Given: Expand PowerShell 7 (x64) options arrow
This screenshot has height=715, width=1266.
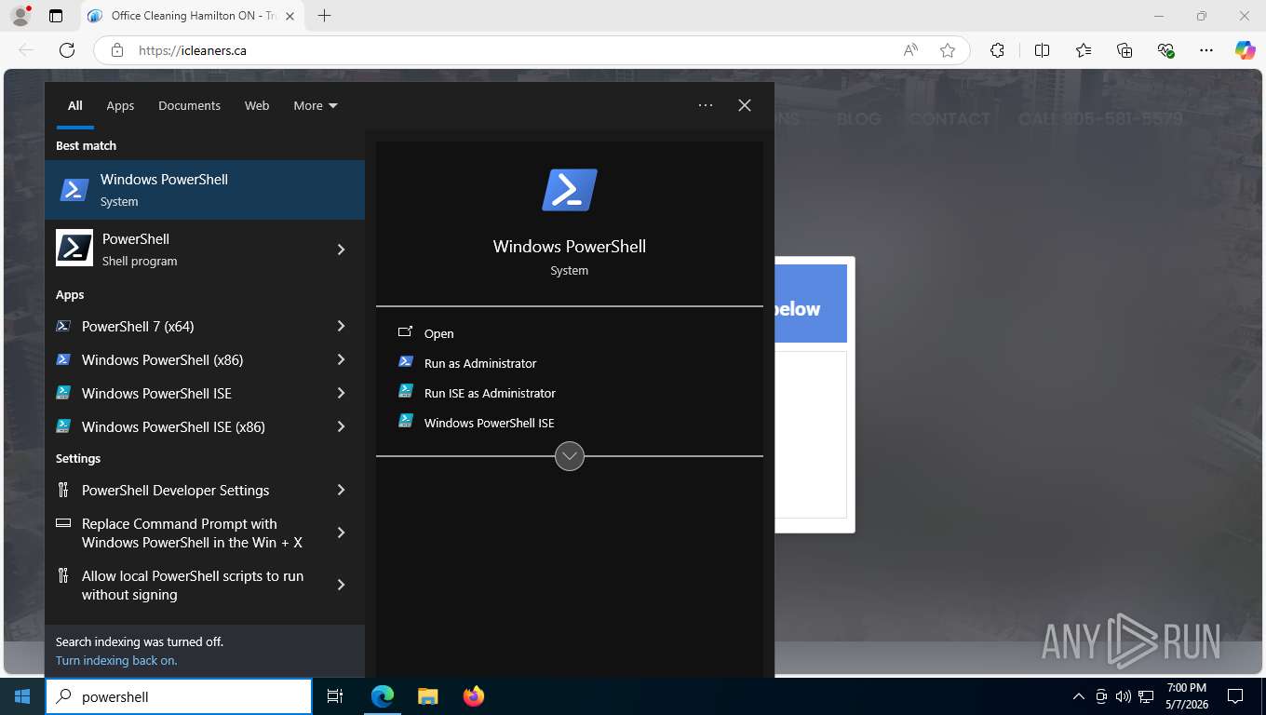Looking at the screenshot, I should [341, 326].
